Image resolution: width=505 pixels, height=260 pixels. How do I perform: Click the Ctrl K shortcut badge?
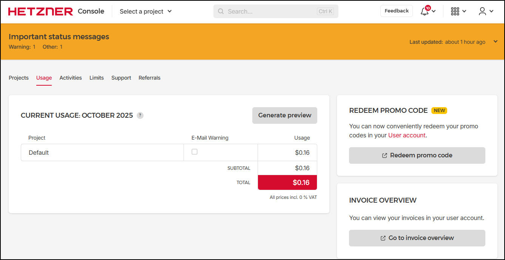tap(325, 11)
